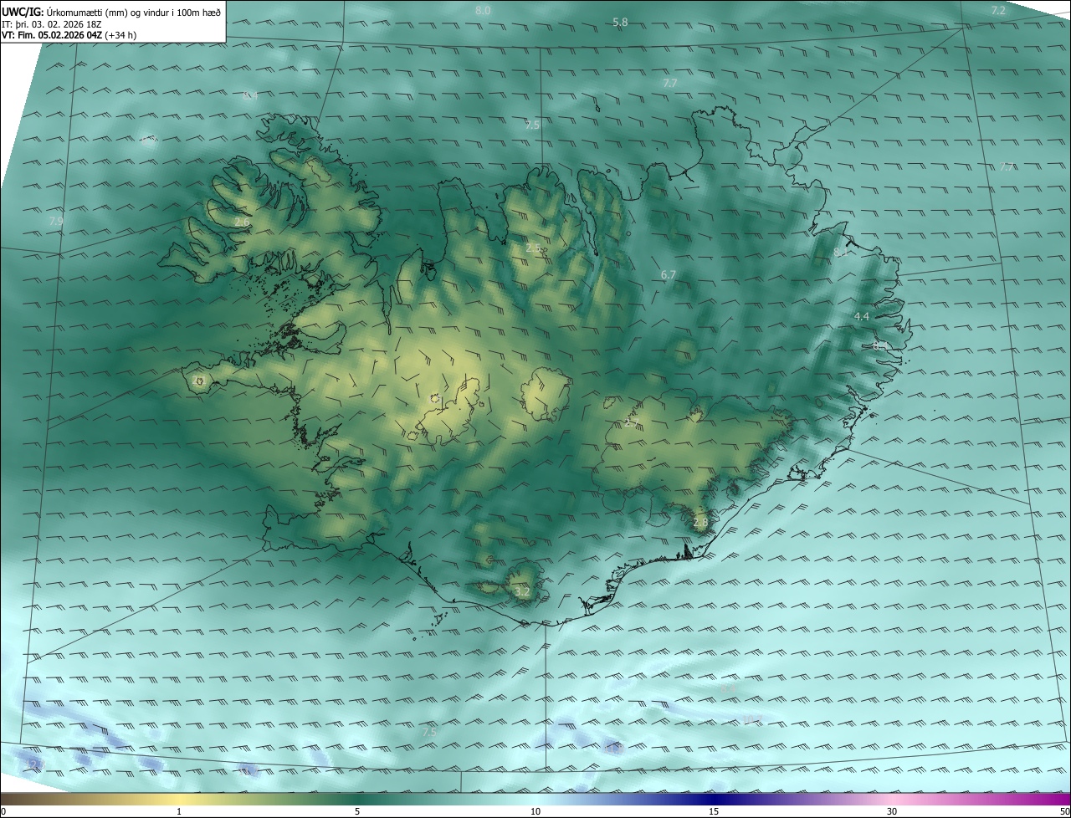
Task: Click the 8.0 value label
Action: point(483,10)
